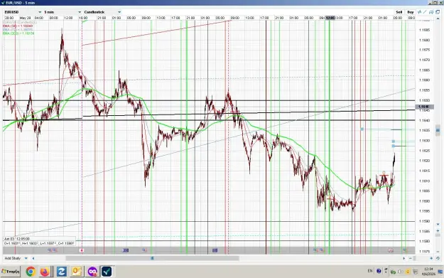Click the orange Outlook tray icon

coord(408,272)
